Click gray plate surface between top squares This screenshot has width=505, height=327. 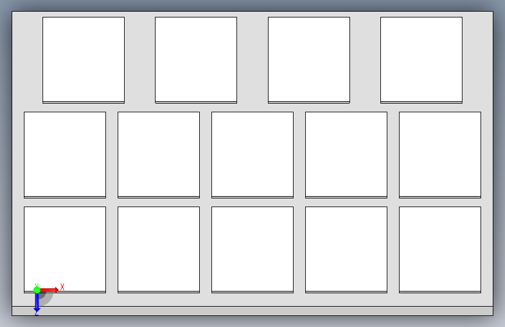140,60
